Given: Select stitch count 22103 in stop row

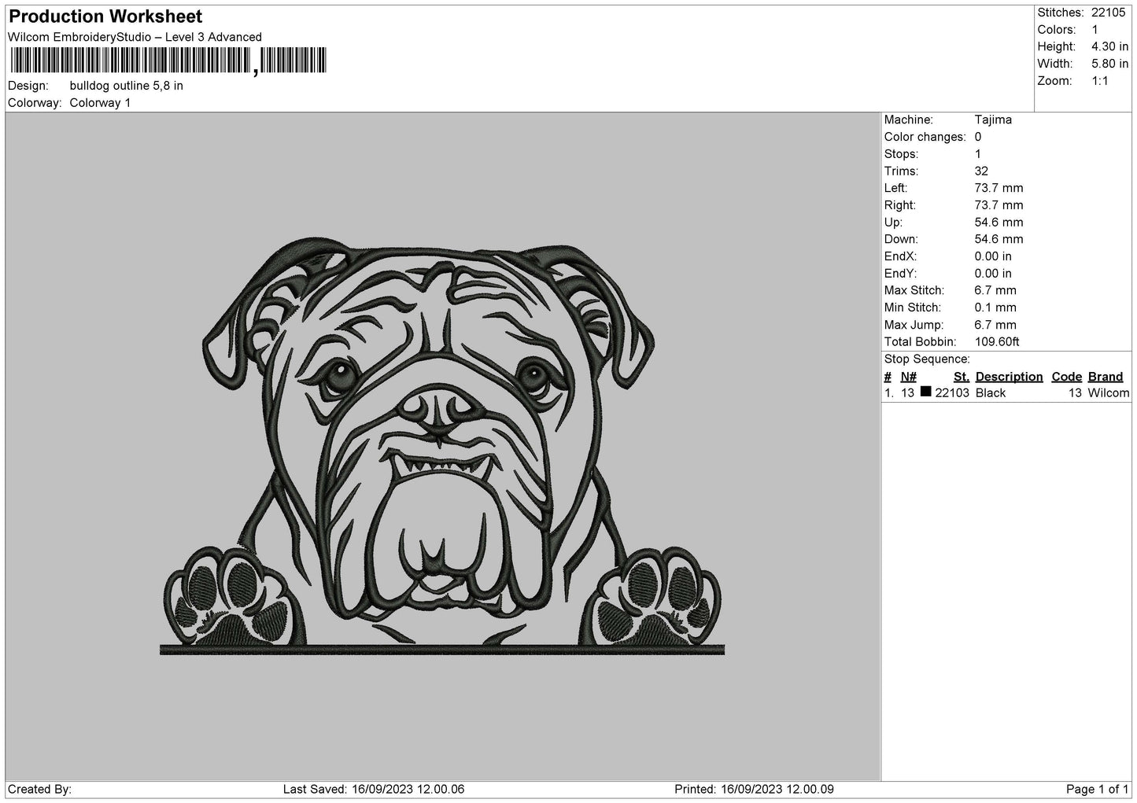Looking at the screenshot, I should (x=952, y=393).
